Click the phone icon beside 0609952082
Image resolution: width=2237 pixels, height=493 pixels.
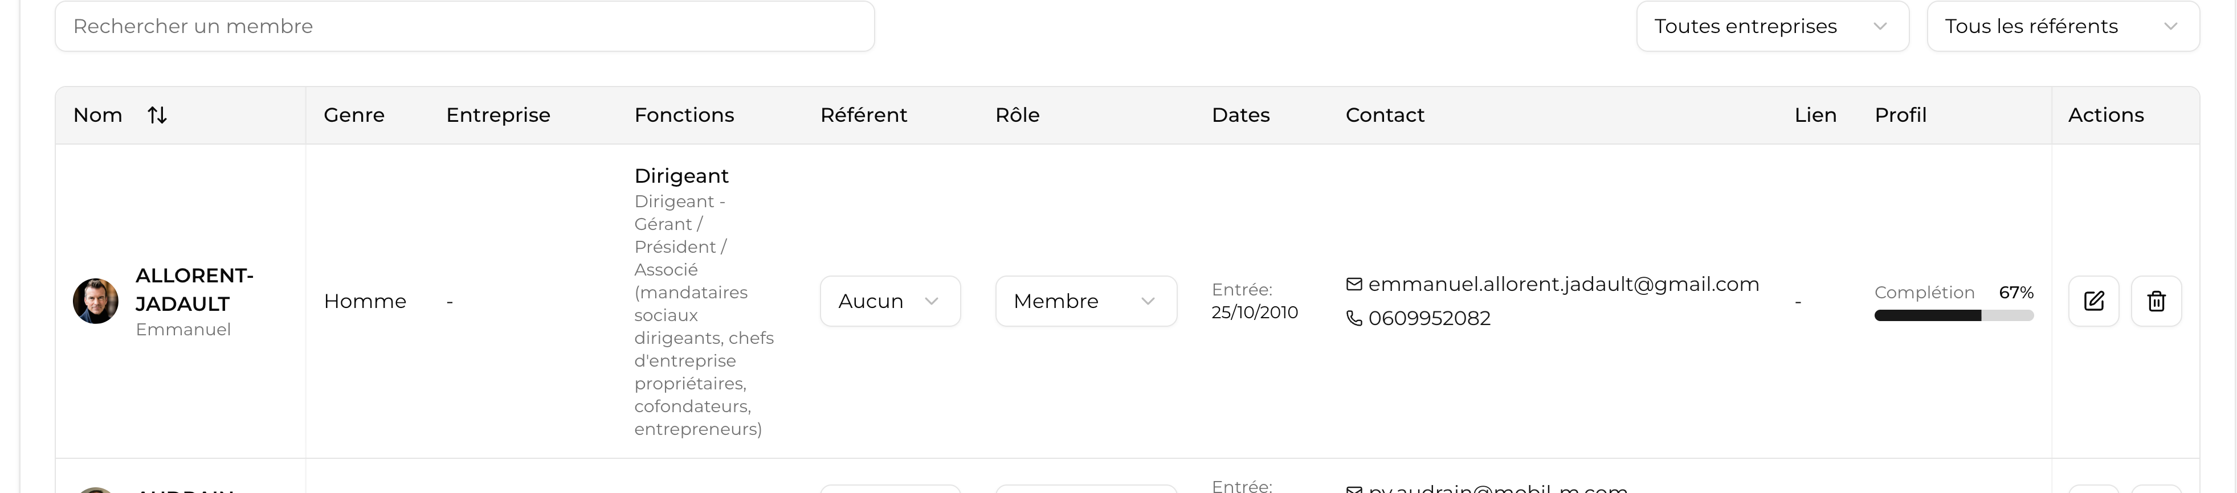pos(1354,319)
